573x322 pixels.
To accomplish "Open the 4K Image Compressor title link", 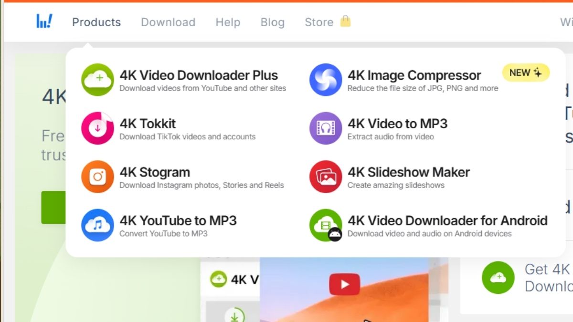I will [x=414, y=75].
